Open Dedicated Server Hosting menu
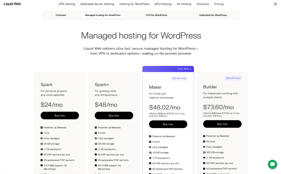Screen dimensions: 281x174 pyautogui.click(x=97, y=4)
